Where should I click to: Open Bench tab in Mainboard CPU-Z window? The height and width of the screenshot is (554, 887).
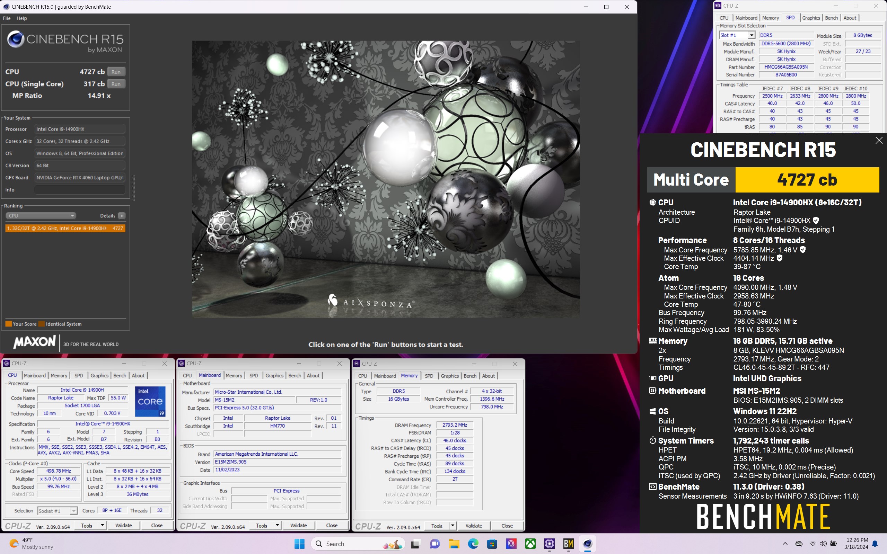295,376
